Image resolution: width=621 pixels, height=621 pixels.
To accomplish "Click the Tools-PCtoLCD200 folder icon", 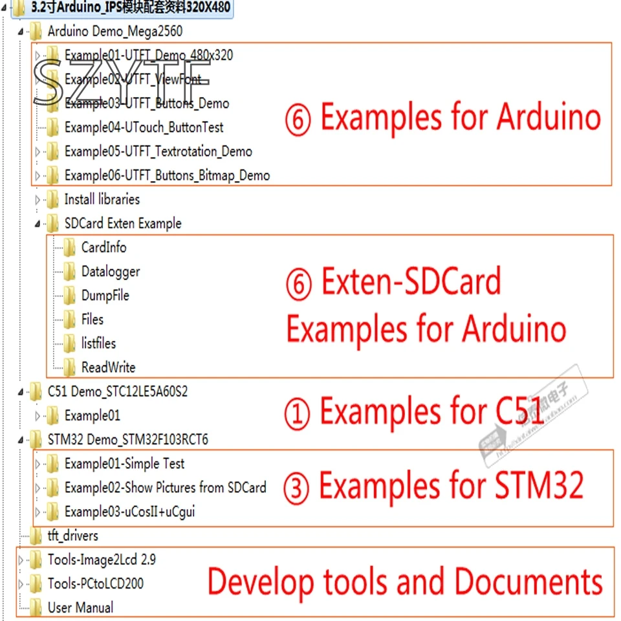I will click(x=36, y=583).
